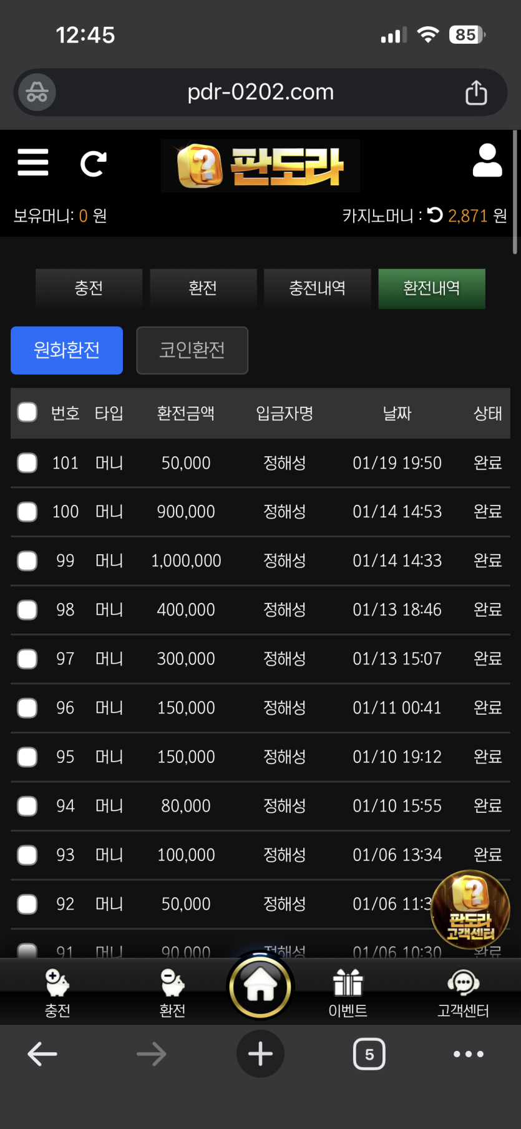Open the hamburger menu
This screenshot has width=521, height=1129.
pos(33,162)
